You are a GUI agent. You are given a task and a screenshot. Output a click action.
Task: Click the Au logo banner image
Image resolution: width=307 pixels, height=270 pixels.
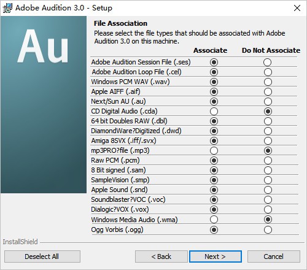coord(44,104)
